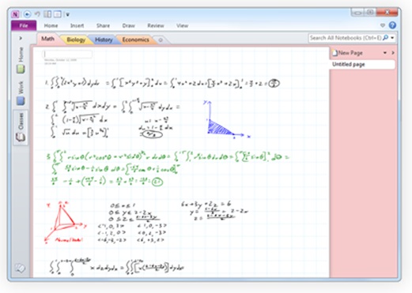Open the New Page dropdown arrow

coord(385,53)
